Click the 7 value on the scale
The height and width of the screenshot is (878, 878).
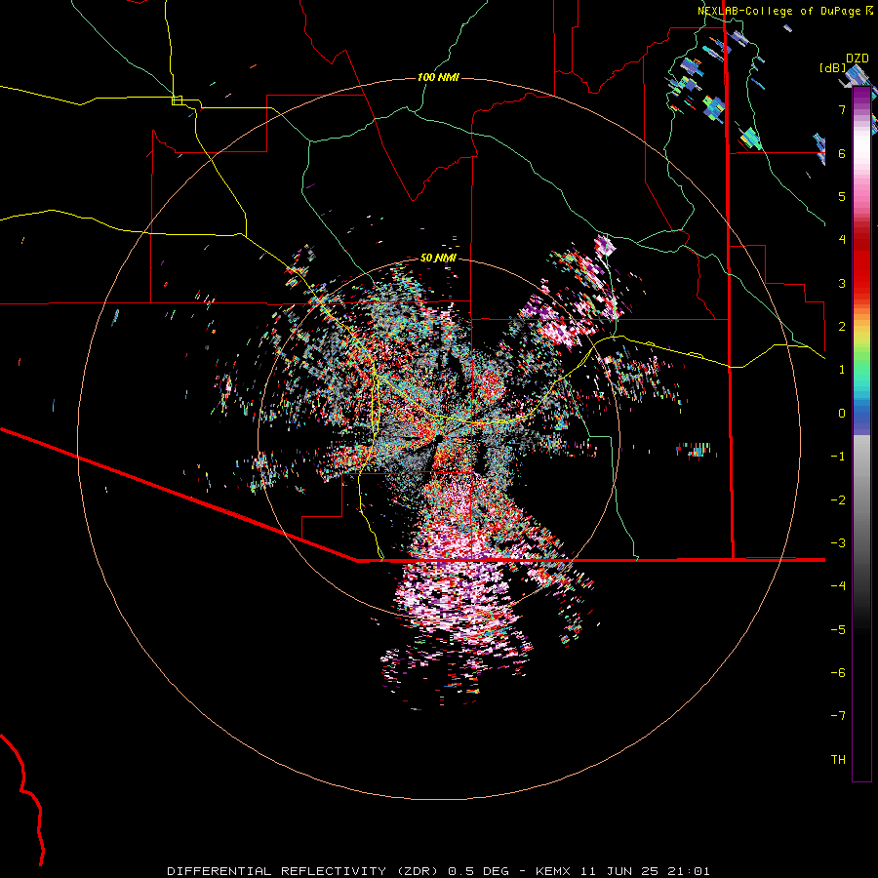[842, 109]
